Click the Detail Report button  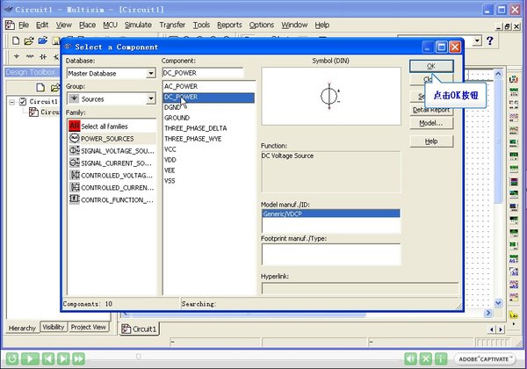[431, 110]
